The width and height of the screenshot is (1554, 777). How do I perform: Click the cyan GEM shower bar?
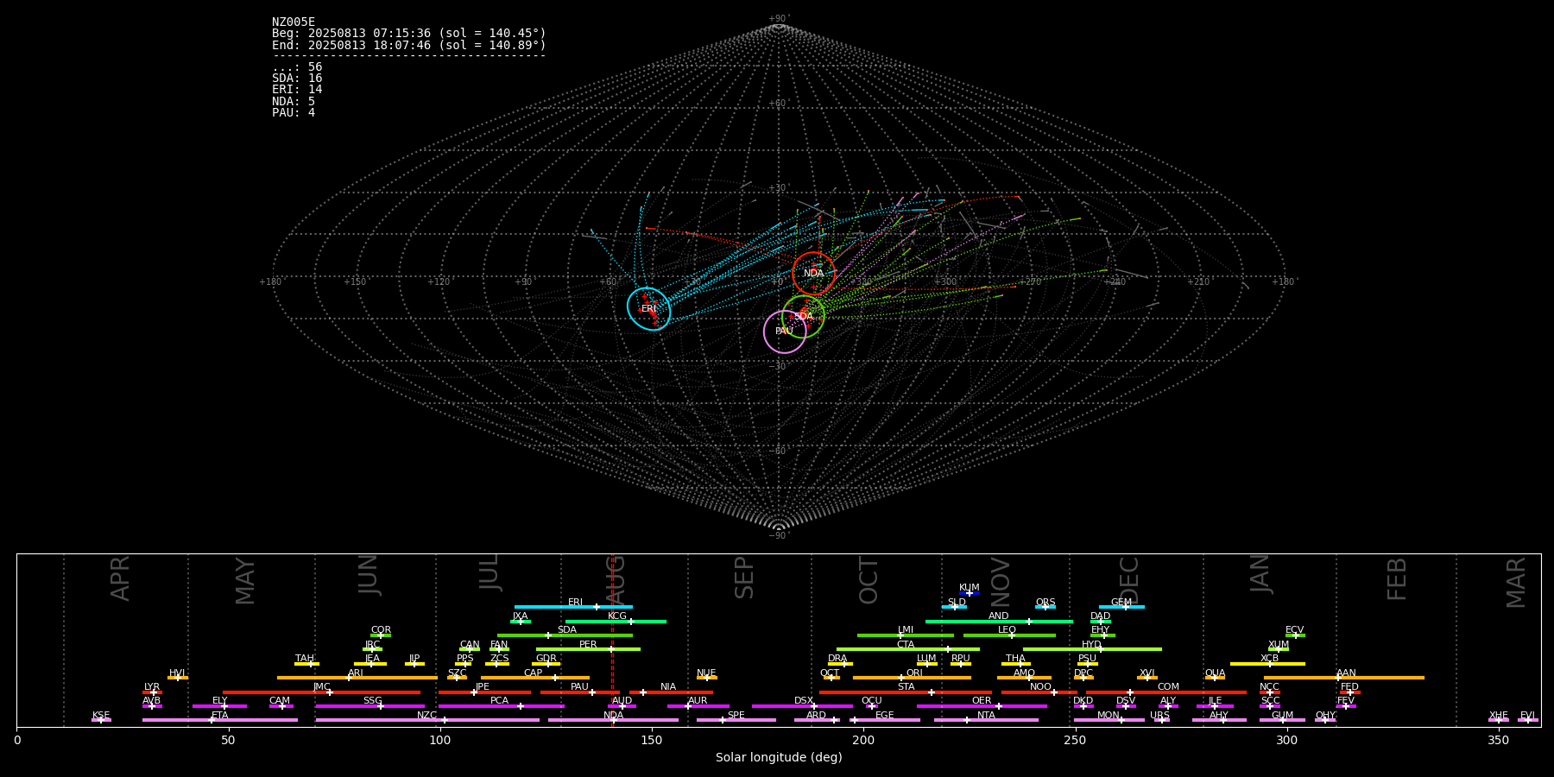coord(1121,607)
